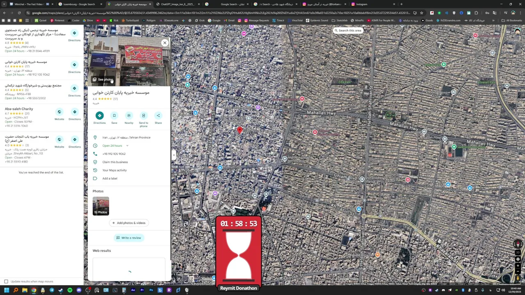This screenshot has width=525, height=295.
Task: Click the Tehran Province address row
Action: [129, 138]
